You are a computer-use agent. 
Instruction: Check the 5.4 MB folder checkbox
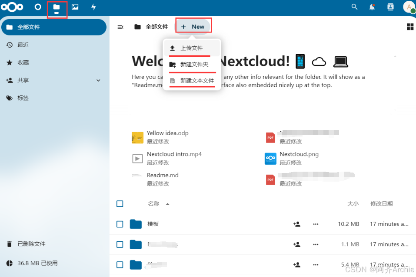coord(120,265)
